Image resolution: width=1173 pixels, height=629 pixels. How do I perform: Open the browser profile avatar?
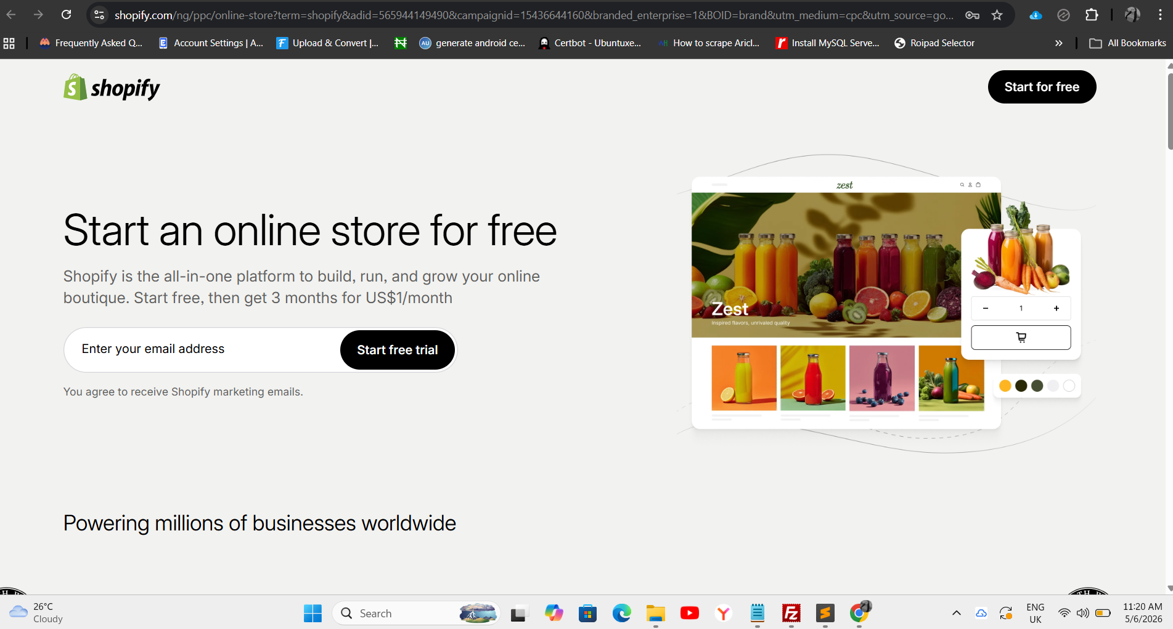coord(1132,15)
